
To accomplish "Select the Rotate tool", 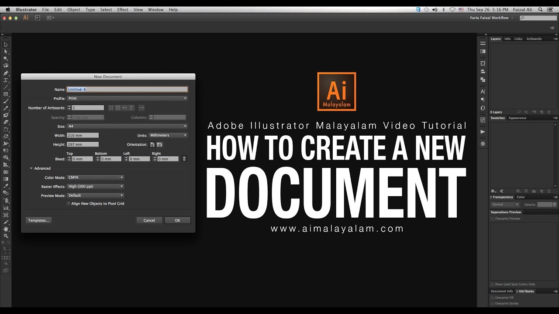I will (x=6, y=130).
